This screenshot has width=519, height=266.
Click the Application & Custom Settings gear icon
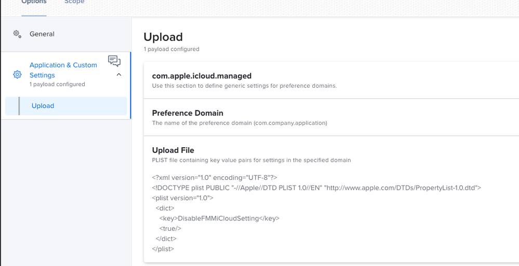click(x=17, y=74)
